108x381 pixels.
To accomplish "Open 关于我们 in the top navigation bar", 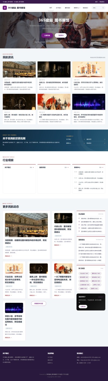I will pyautogui.click(x=59, y=8).
